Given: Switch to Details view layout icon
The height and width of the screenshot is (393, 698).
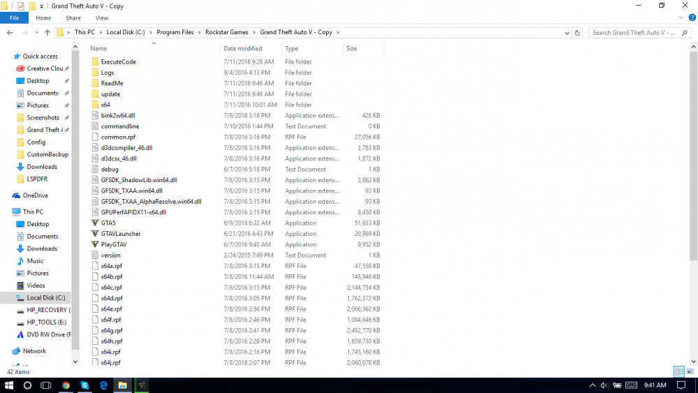Looking at the screenshot, I should pos(679,371).
